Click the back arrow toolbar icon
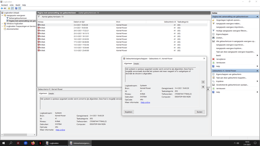Image resolution: width=260 pixels, height=146 pixels. pyautogui.click(x=2, y=8)
